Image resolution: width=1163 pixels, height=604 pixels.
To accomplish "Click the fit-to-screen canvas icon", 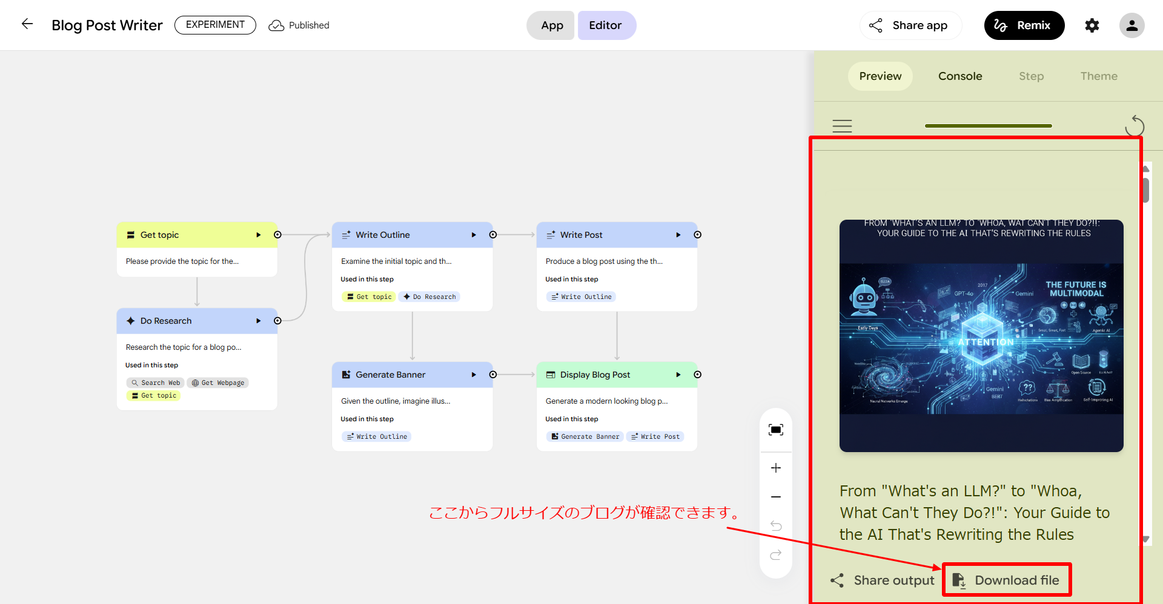I will [775, 430].
